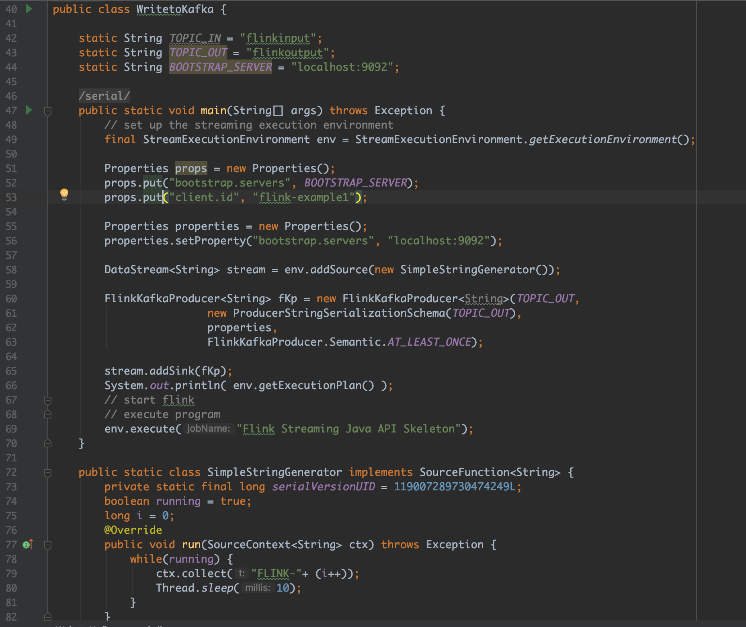This screenshot has width=746, height=627.
Task: Click the run icon beside class WritetoKafka
Action: pyautogui.click(x=29, y=9)
